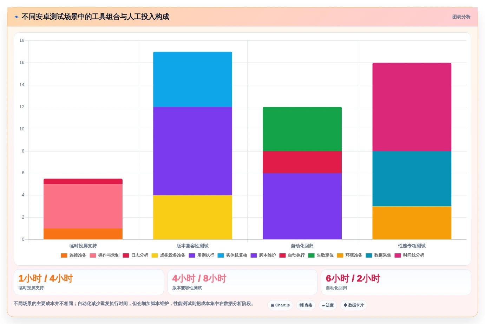Click the 6小时 / 2小时 value text
485x324 pixels.
coord(353,279)
